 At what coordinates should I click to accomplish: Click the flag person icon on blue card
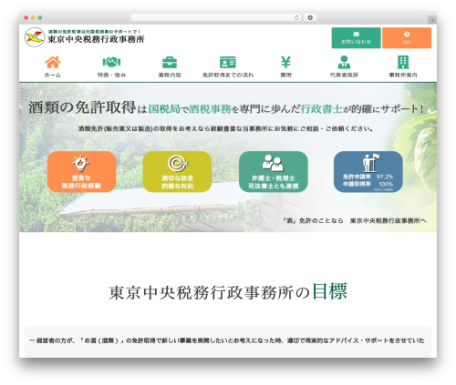point(371,163)
